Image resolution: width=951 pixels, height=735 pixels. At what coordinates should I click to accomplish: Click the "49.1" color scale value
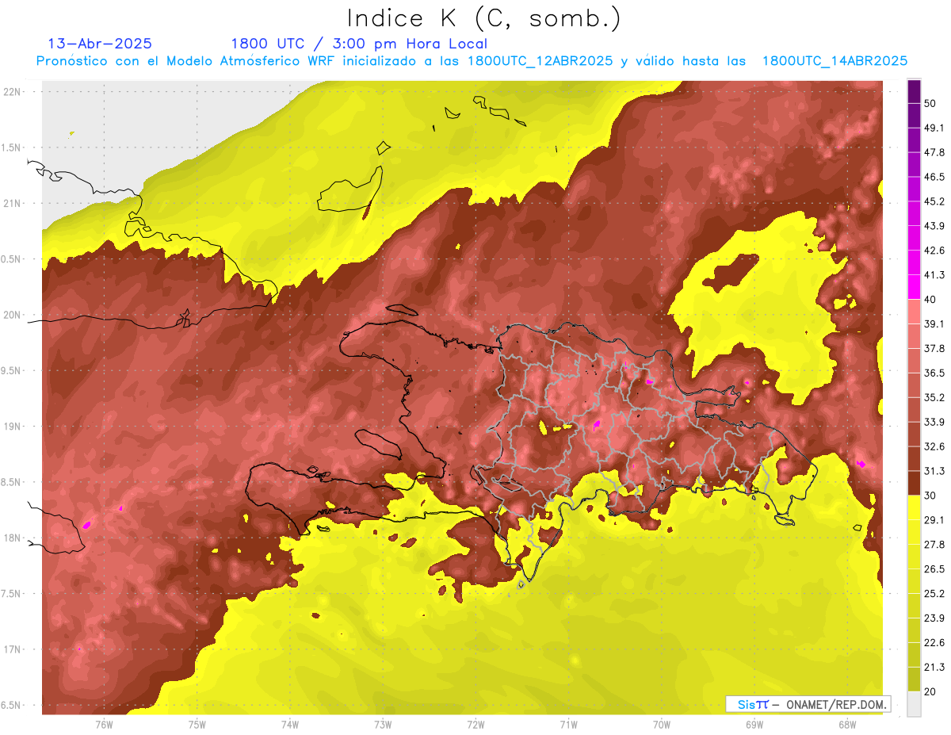tap(934, 128)
